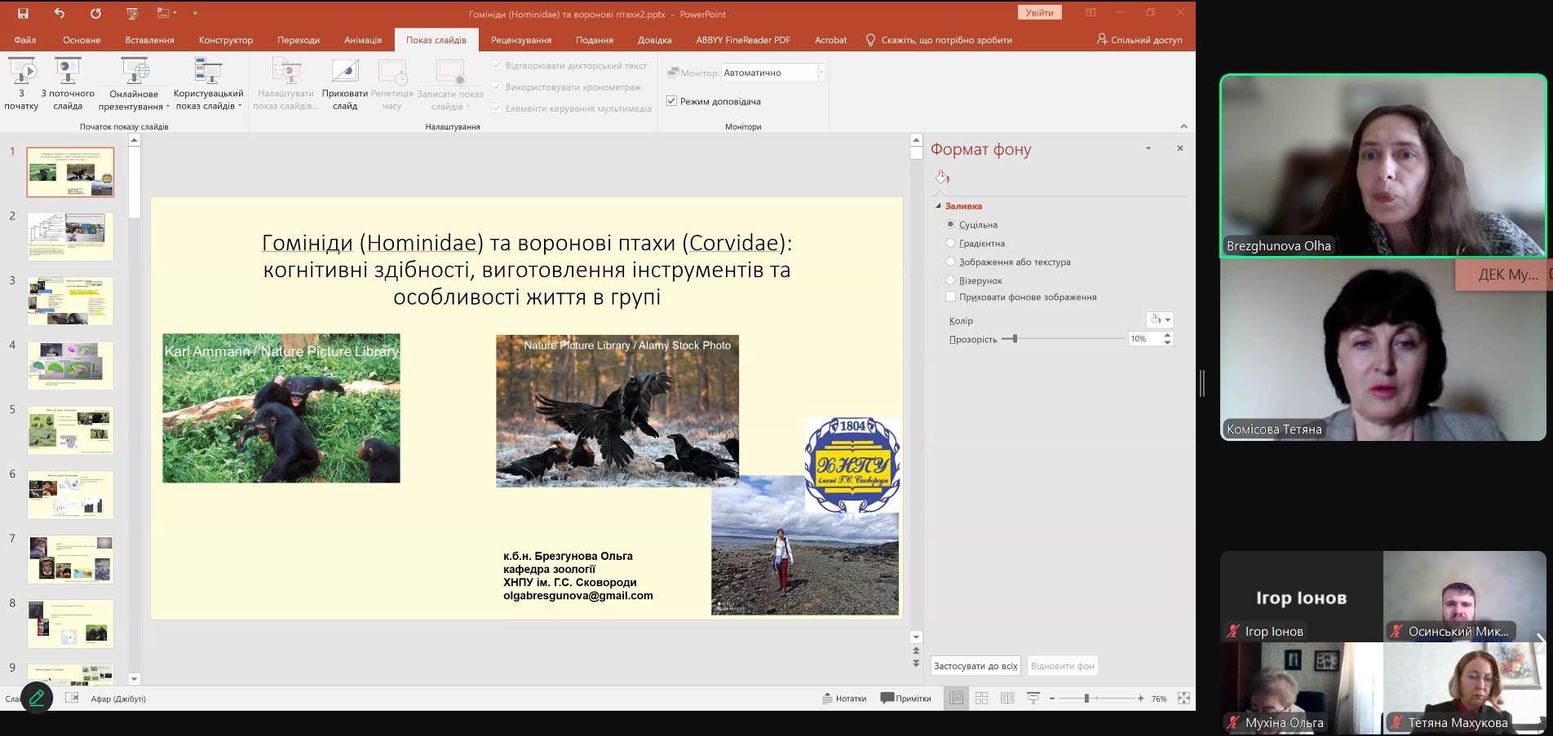
Task: Switch to 'Анімація' ribbon tab
Action: (x=363, y=40)
